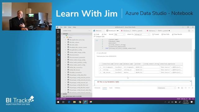199x112 pixels.
Task: Open the Manage gear at activity bar bottom
Action: [x=58, y=95]
